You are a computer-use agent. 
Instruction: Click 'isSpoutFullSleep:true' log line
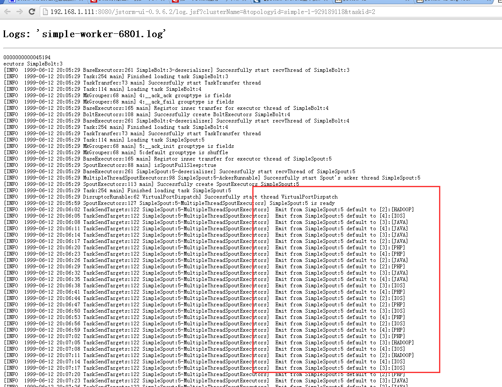click(110, 165)
